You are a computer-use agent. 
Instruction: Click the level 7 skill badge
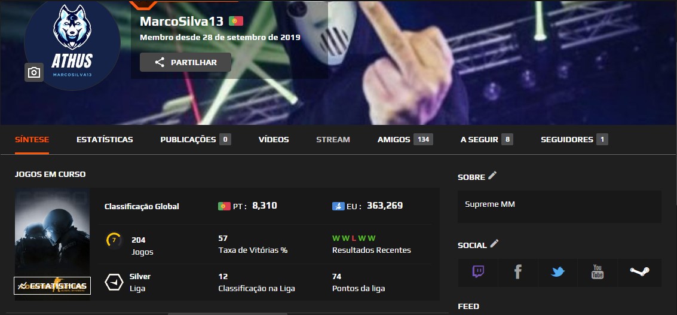pos(114,240)
